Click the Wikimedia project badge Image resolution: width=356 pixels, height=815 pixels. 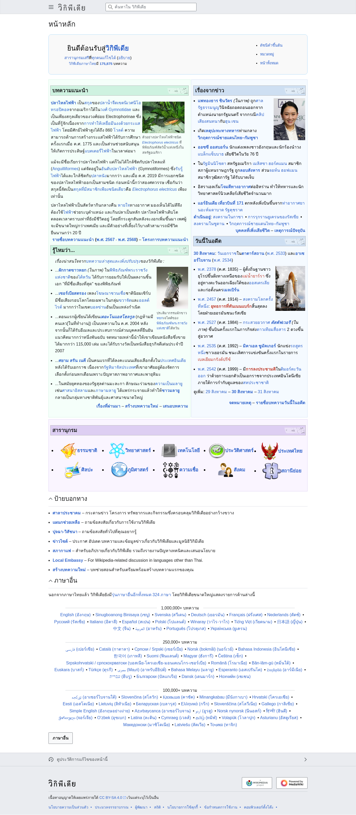(257, 783)
